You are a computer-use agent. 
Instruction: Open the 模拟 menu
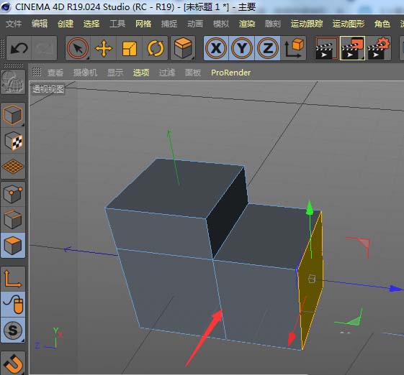coord(221,24)
